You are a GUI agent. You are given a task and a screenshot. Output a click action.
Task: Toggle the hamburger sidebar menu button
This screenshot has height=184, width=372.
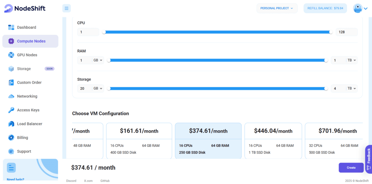[x=66, y=8]
